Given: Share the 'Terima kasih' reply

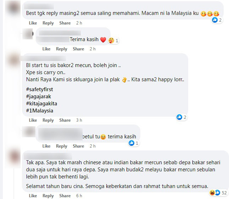Looking at the screenshot, I should tap(78, 49).
